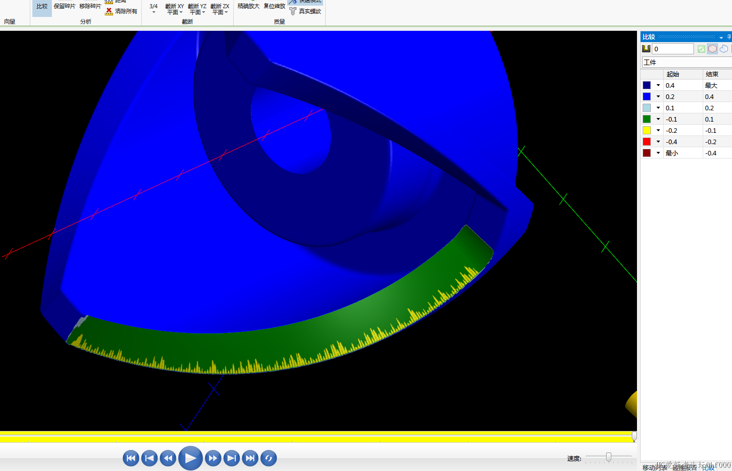This screenshot has height=471, width=732.
Task: Step to the previous block
Action: tap(149, 458)
